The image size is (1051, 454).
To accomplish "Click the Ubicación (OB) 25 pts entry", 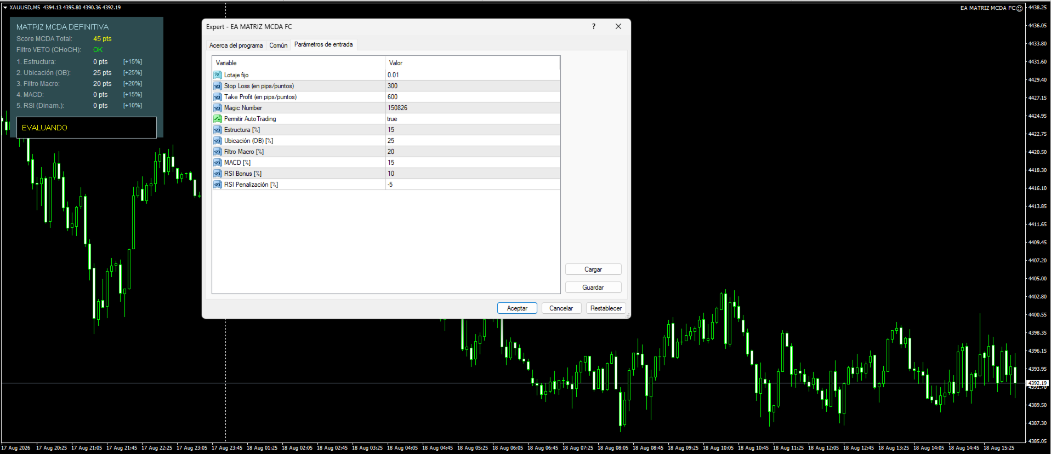I will (x=102, y=73).
